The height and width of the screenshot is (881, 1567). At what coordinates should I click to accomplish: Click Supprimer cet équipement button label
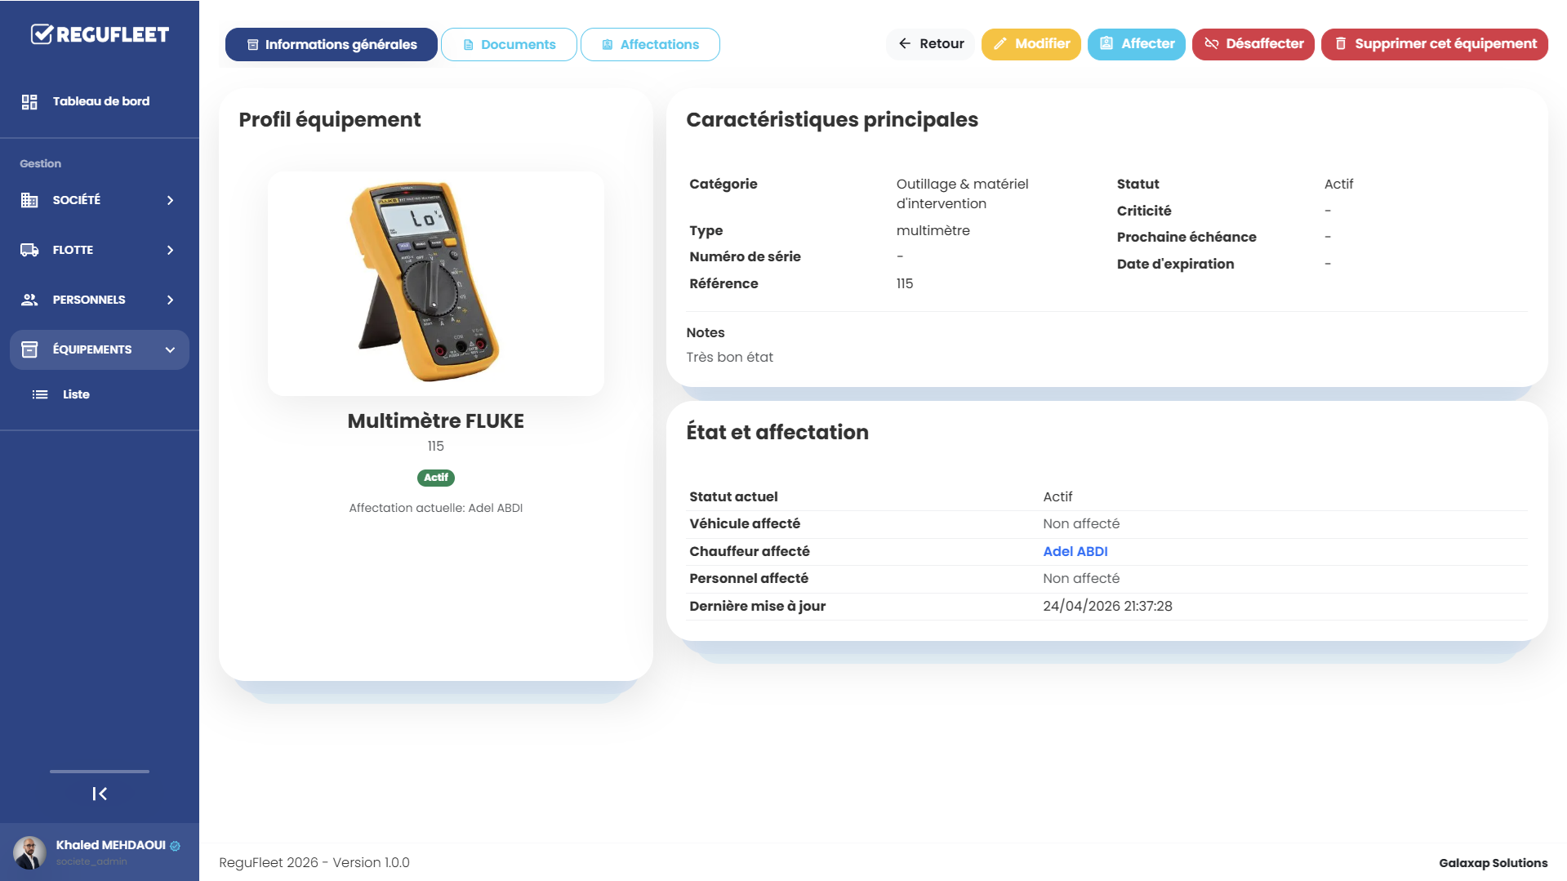click(x=1445, y=44)
